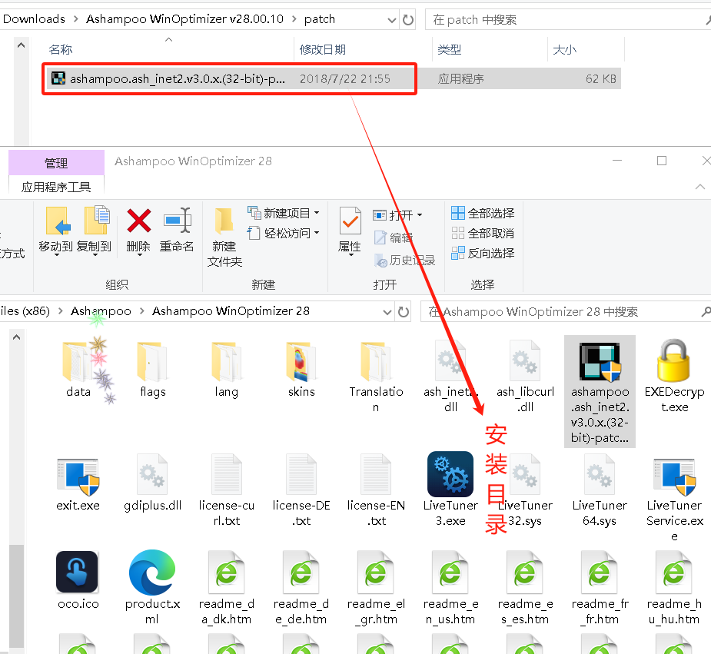
Task: Select readme_en_us.htm file
Action: (x=450, y=588)
